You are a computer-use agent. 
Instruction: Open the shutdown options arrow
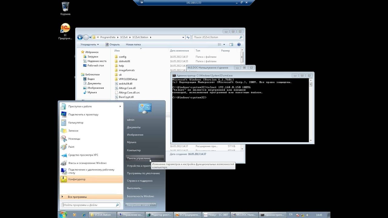[154, 205]
